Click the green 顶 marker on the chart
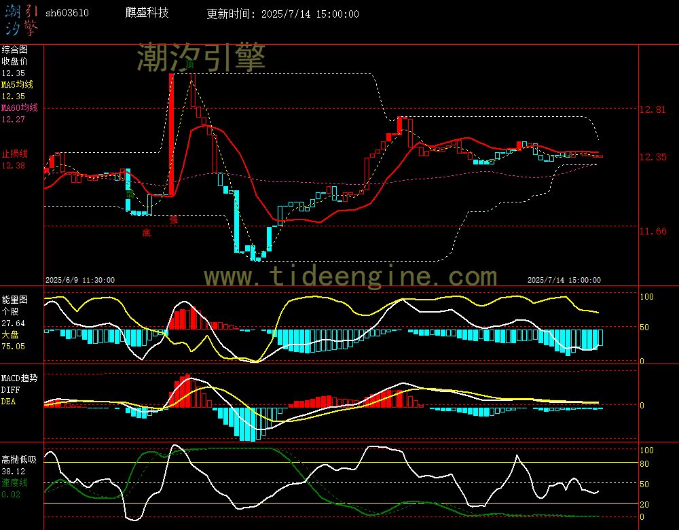Screen dimensions: 679x530 [x=189, y=65]
